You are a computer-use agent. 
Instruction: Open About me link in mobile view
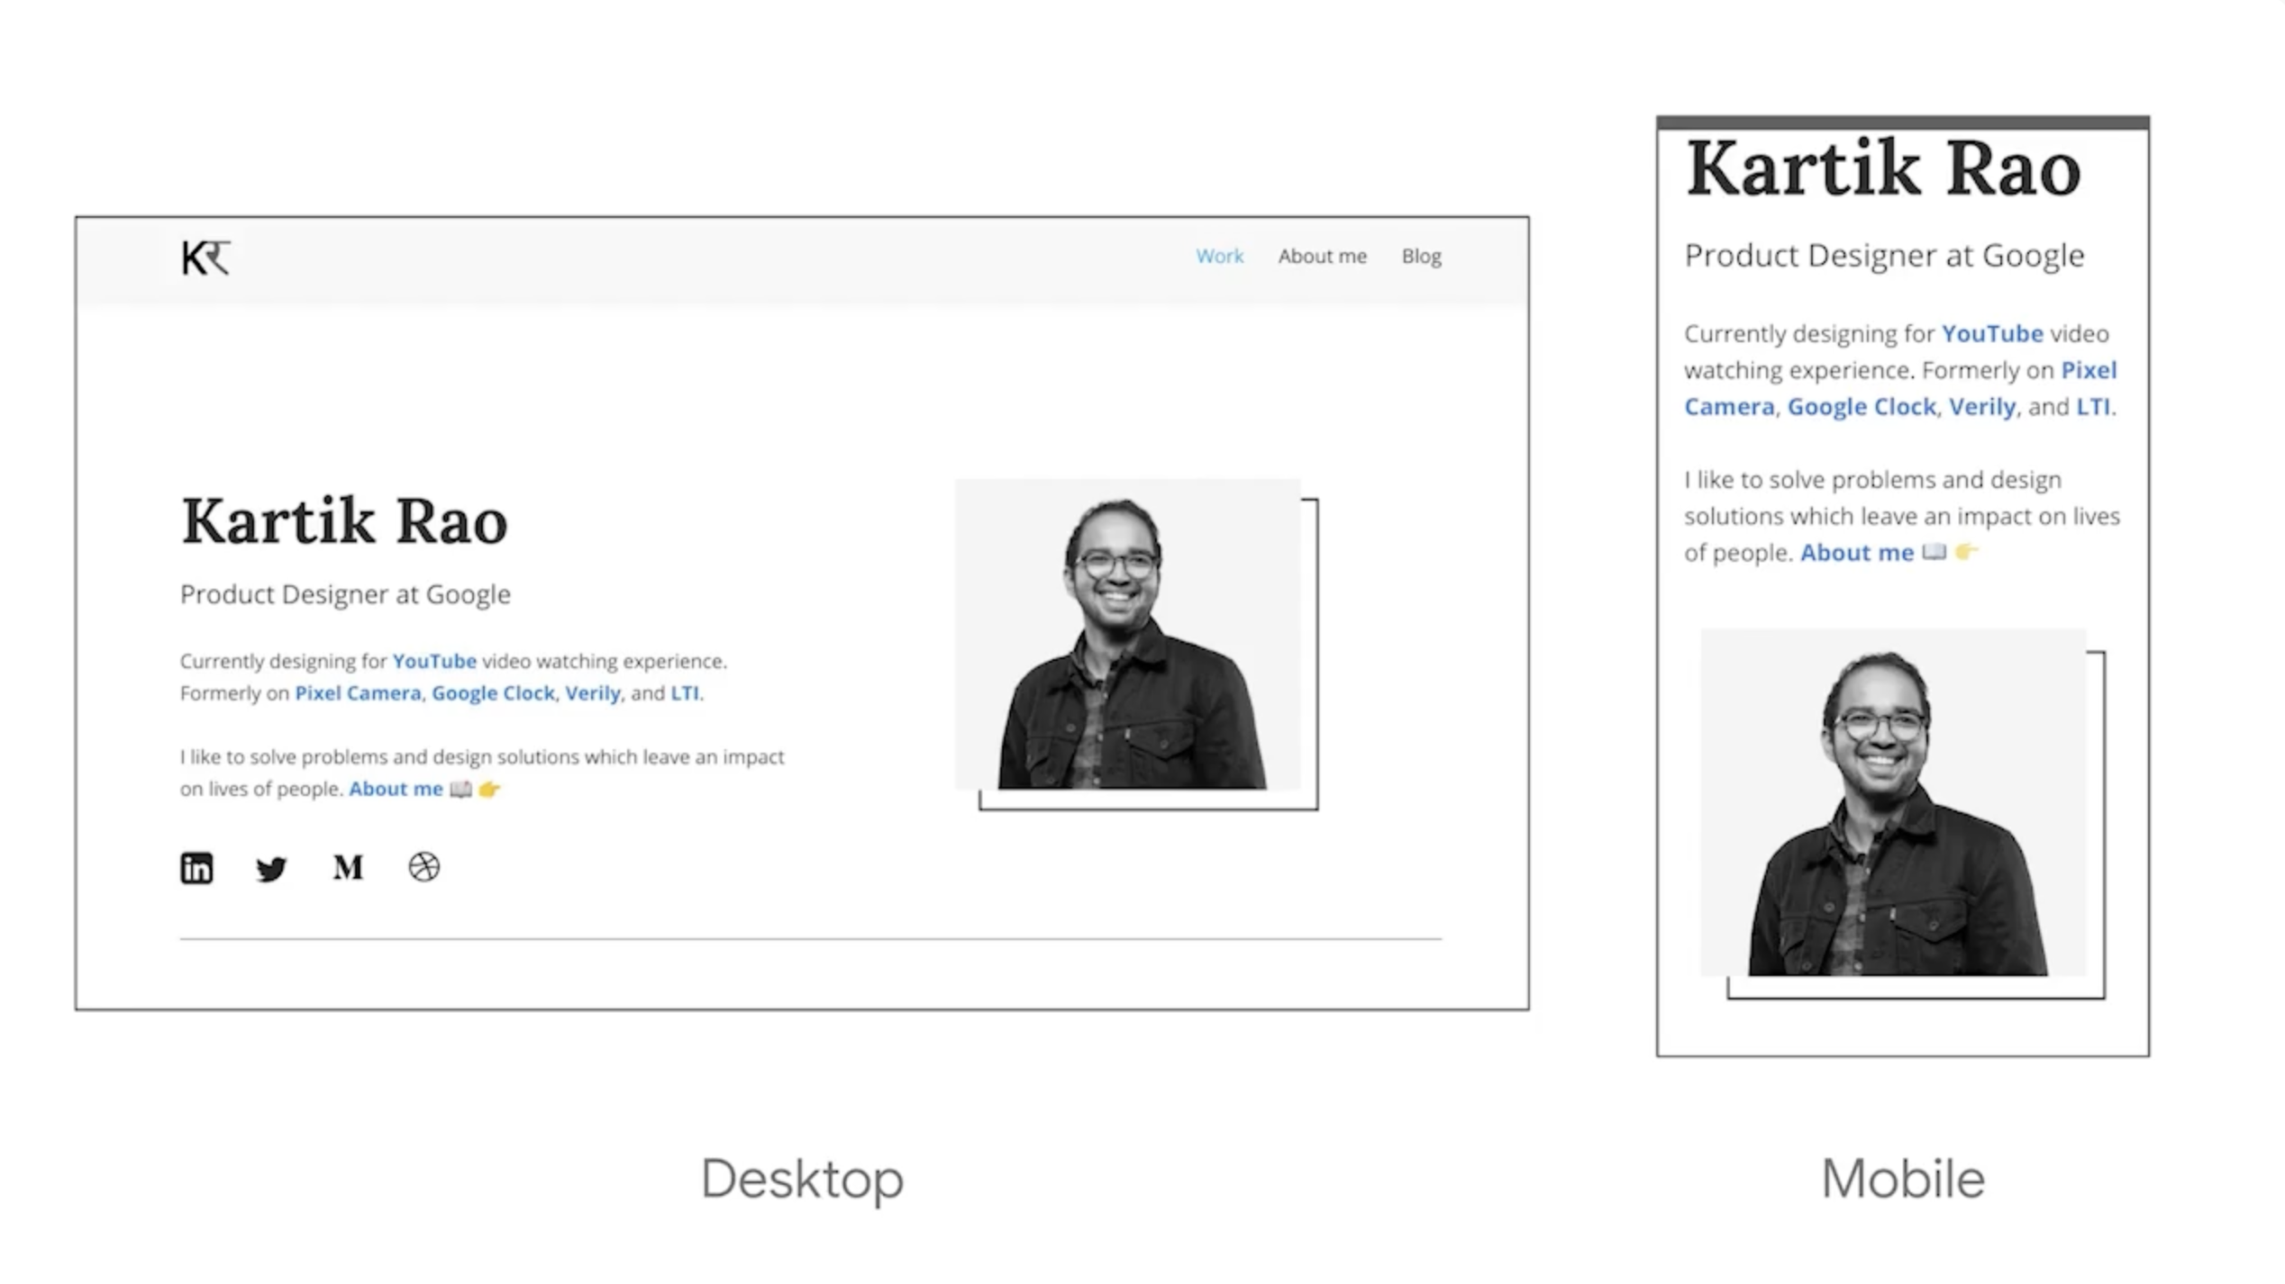coord(1856,553)
